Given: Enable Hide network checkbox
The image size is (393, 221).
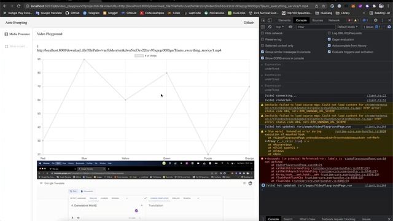Looking at the screenshot, I should pyautogui.click(x=262, y=33).
